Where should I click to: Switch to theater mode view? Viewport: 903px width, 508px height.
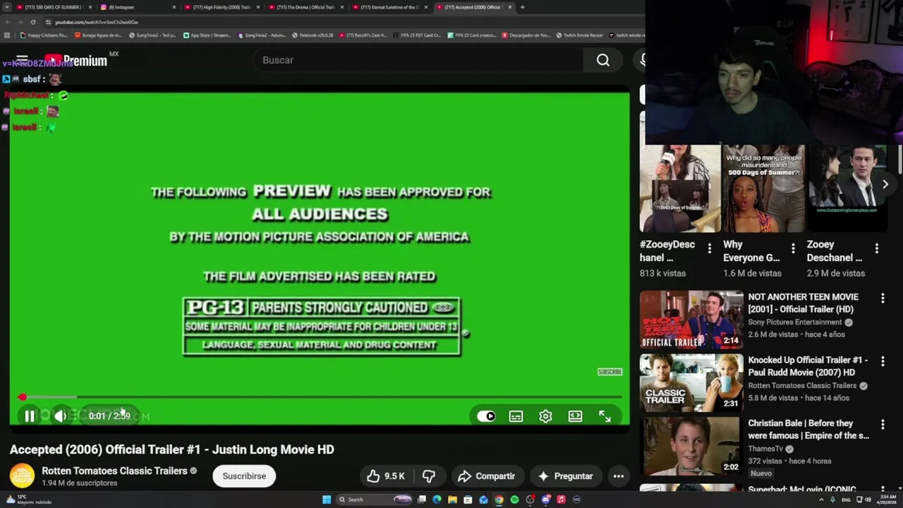(x=575, y=416)
